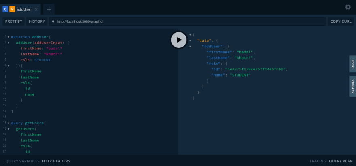Click addUserInput argument on line 2
The width and height of the screenshot is (356, 166).
[48, 43]
